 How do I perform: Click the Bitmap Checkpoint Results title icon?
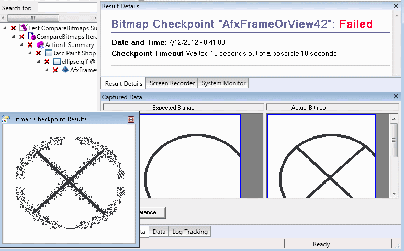coord(6,119)
